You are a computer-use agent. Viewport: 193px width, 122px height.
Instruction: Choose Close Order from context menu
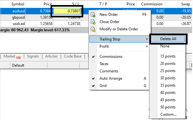[120, 22]
